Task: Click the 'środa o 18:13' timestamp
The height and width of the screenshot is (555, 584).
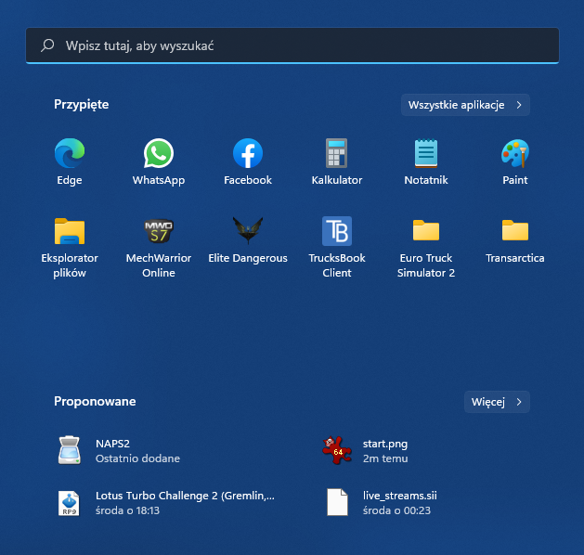Action: (127, 510)
